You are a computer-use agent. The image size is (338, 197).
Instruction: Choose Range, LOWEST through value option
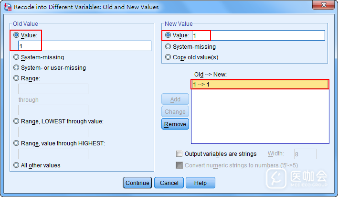[x=17, y=121]
